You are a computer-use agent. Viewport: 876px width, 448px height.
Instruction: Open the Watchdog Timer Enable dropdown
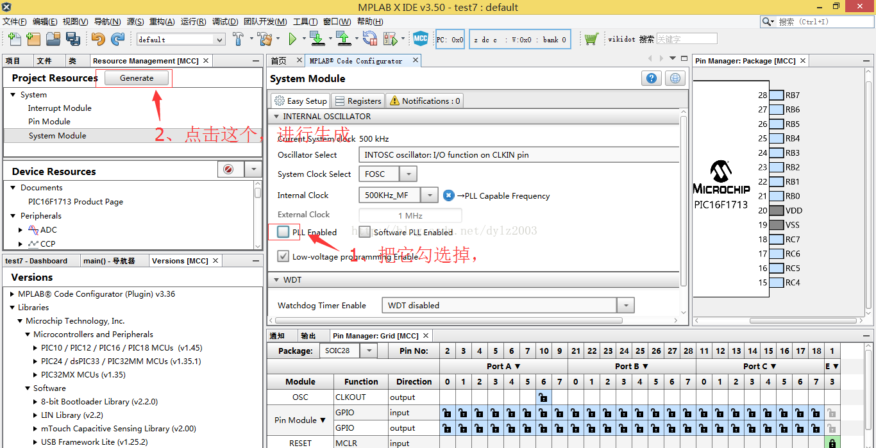tap(625, 306)
